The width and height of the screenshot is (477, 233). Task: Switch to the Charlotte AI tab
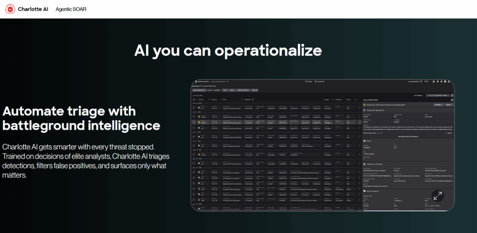tap(33, 9)
